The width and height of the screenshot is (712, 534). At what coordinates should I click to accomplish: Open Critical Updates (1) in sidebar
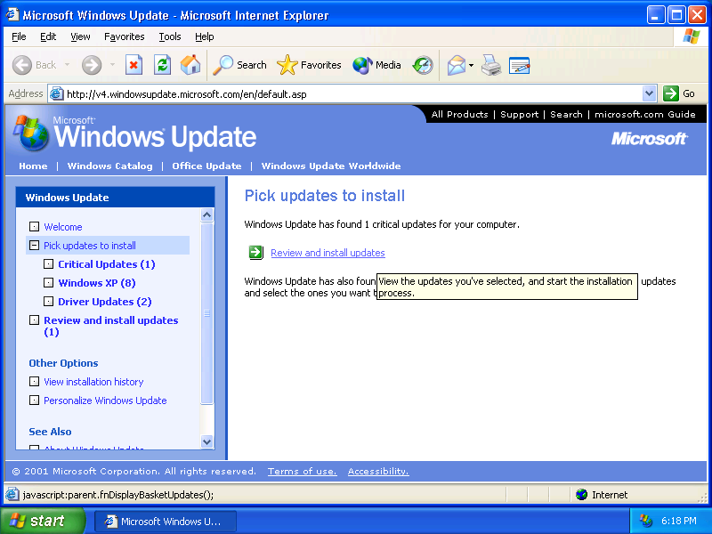[106, 264]
